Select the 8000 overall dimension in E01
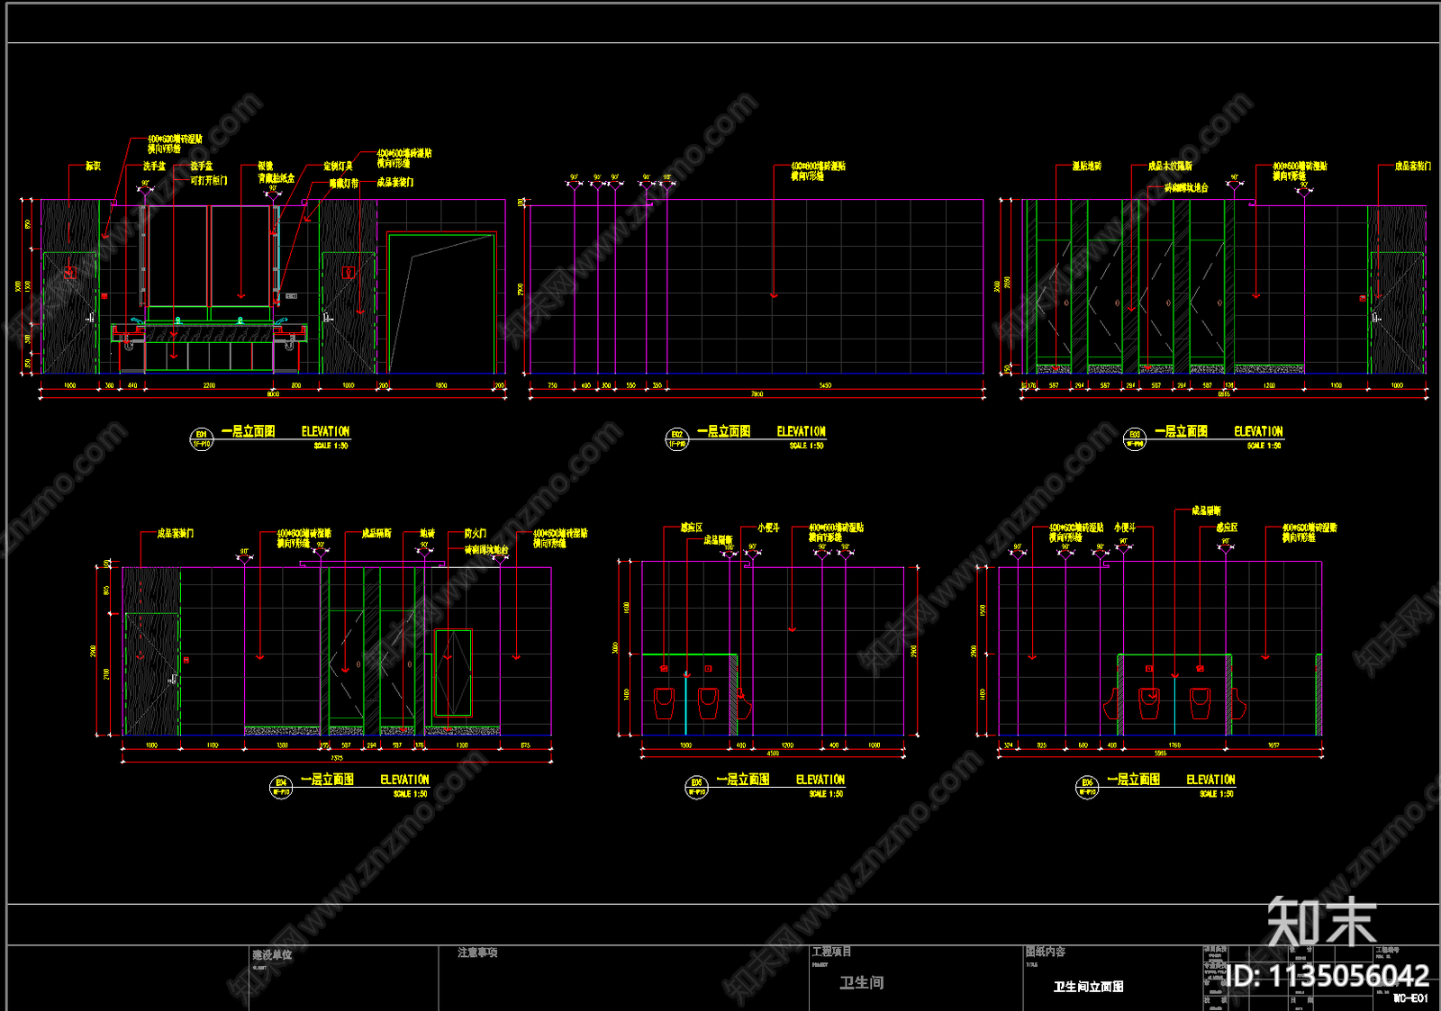This screenshot has width=1441, height=1011. pos(273,394)
